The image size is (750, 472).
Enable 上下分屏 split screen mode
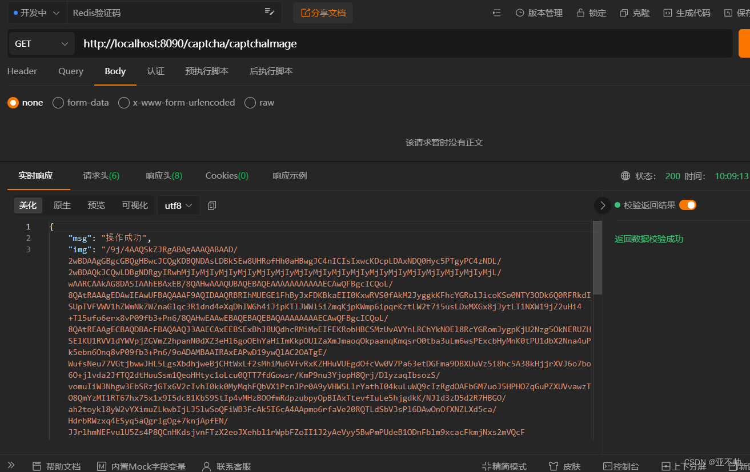685,466
